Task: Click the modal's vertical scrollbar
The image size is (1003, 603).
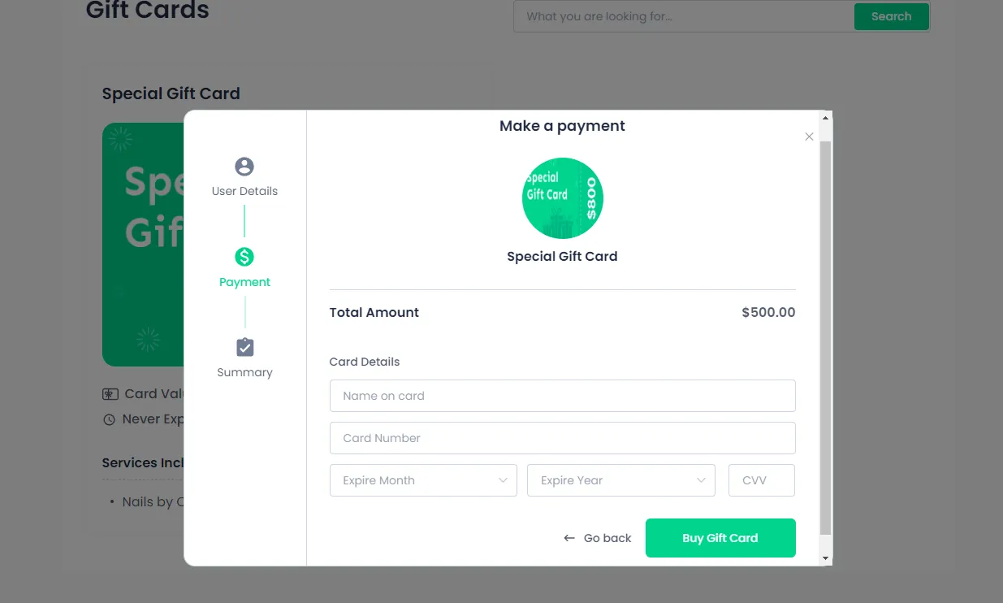Action: pyautogui.click(x=825, y=336)
